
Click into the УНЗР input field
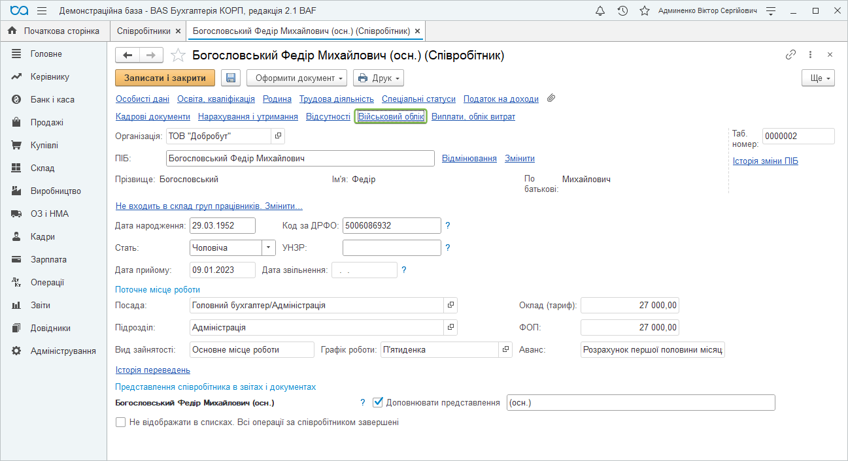click(x=392, y=248)
